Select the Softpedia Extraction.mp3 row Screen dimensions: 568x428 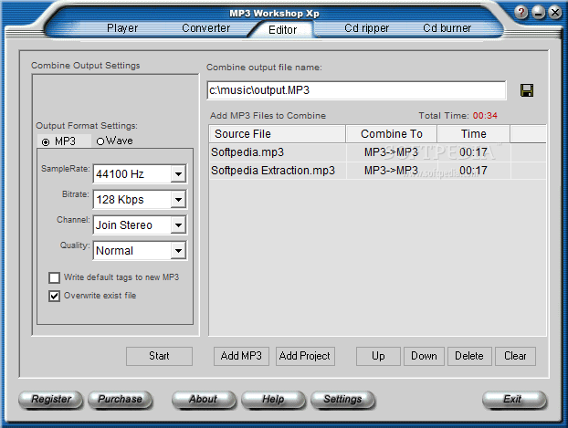click(377, 171)
